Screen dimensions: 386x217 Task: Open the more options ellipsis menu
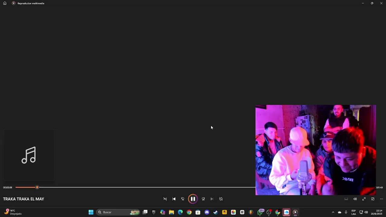[381, 199]
